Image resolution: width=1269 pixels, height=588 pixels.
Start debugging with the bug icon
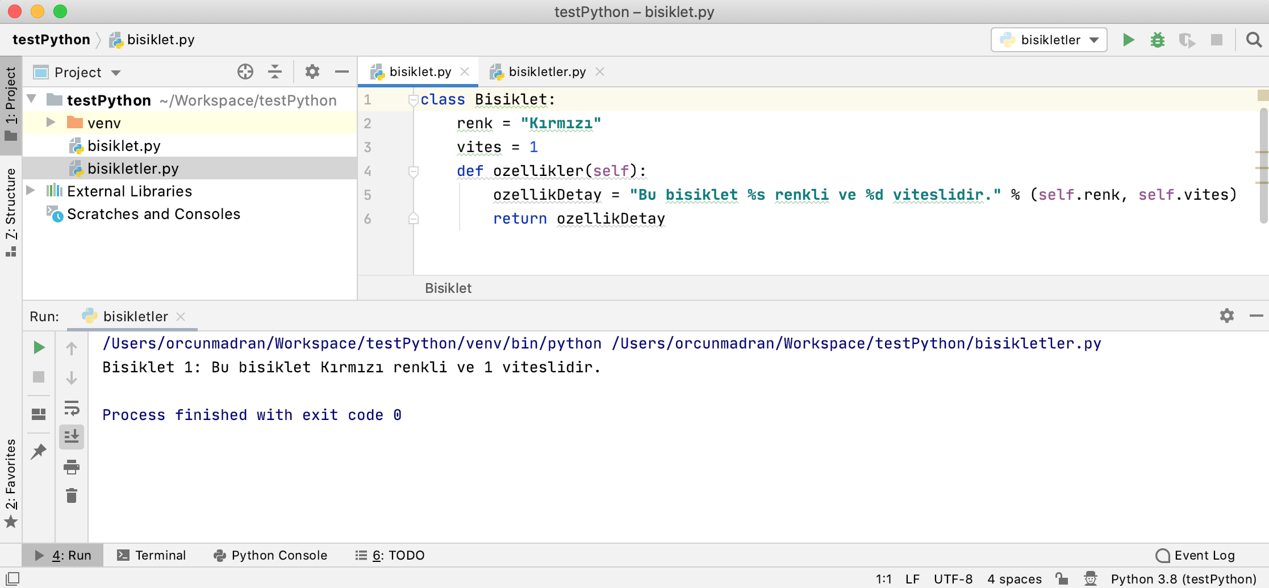tap(1158, 40)
